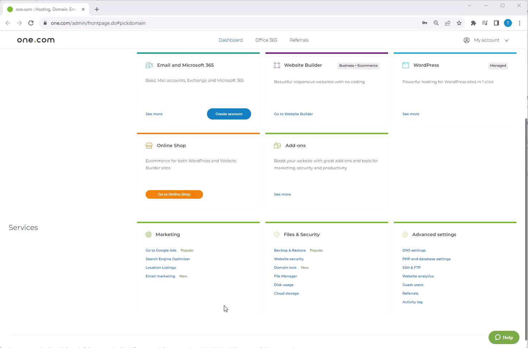Click the Marketing target icon
Screen dimensions: 528x348
pyautogui.click(x=148, y=235)
